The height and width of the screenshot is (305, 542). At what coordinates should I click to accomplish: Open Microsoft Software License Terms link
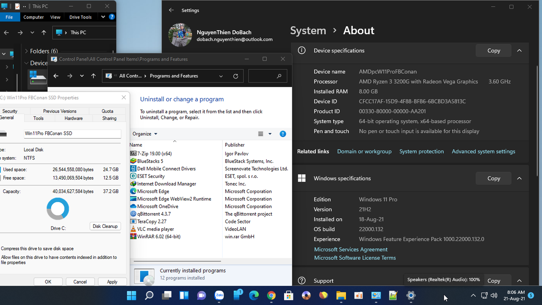pyautogui.click(x=355, y=258)
